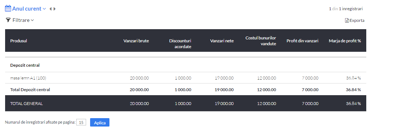The width and height of the screenshot is (398, 132).
Task: Expand the Anul curent period dropdown
Action: [44, 9]
